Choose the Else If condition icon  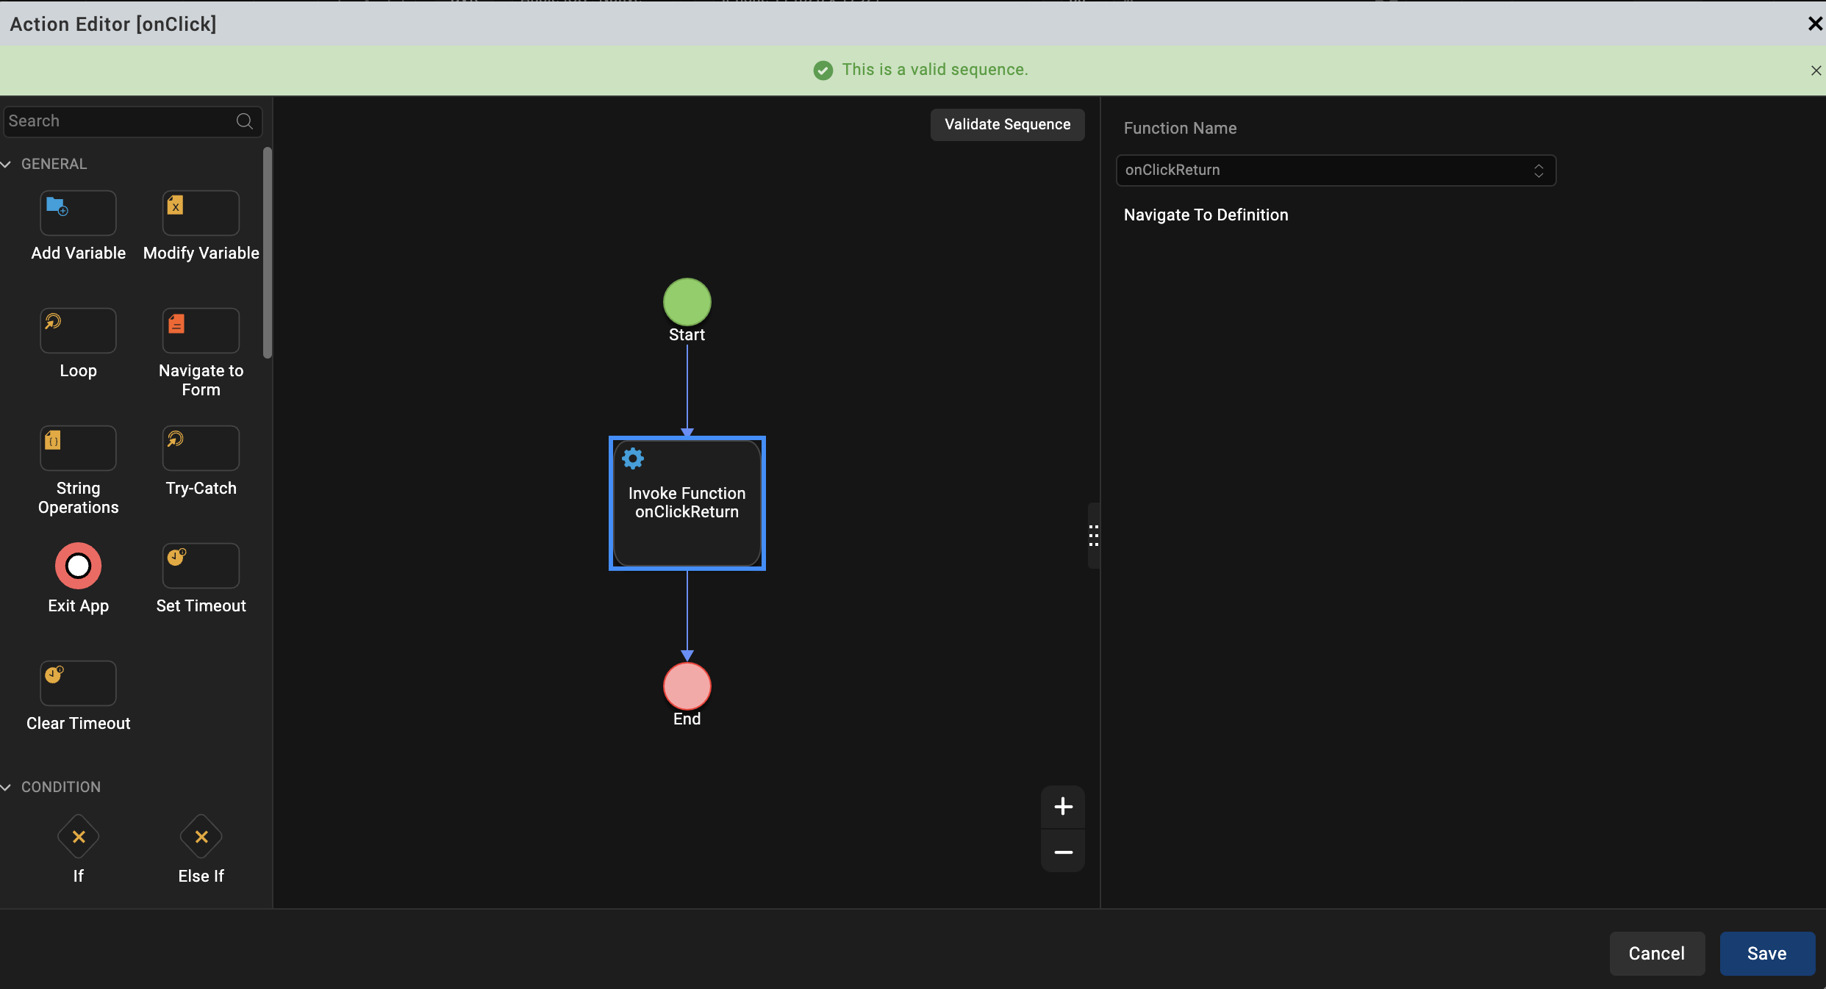tap(201, 837)
